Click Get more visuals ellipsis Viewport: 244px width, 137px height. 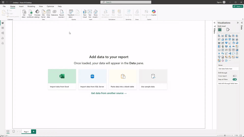[x=230, y=61]
